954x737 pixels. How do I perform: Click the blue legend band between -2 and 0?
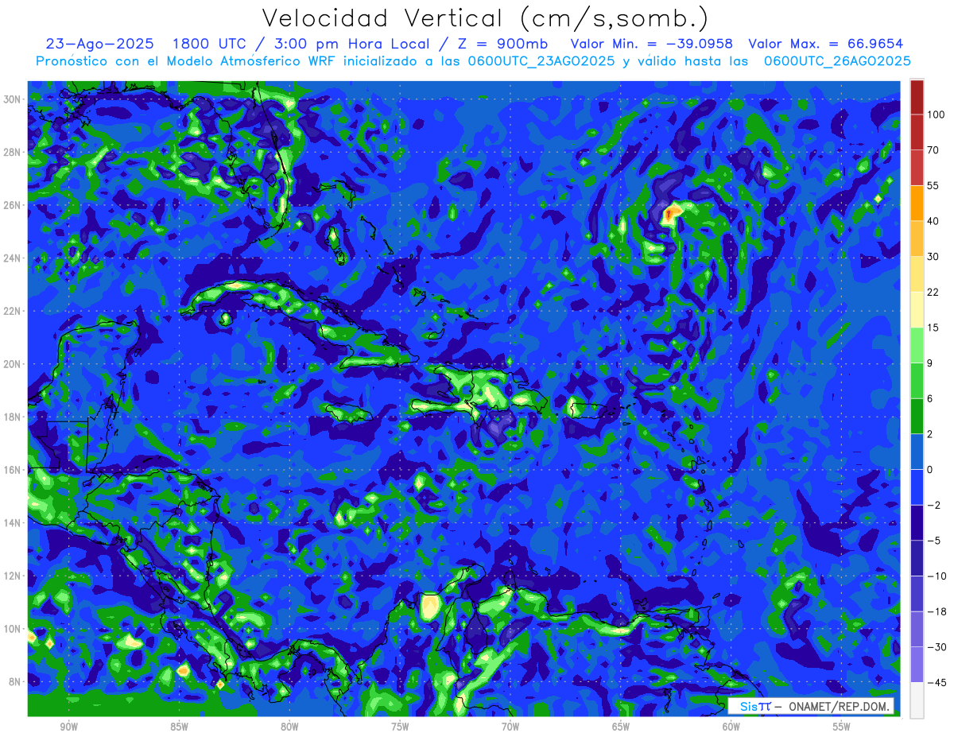pos(917,487)
